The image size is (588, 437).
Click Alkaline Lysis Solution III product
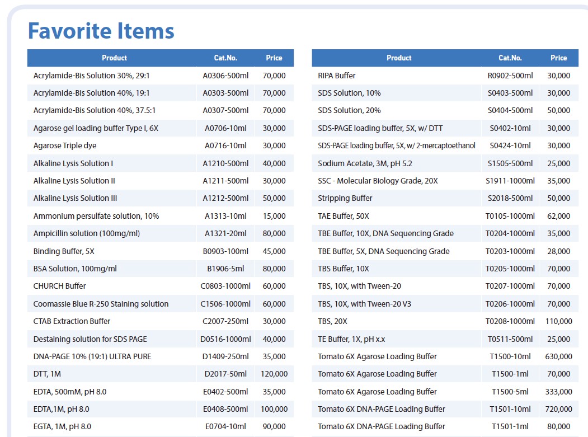click(x=76, y=198)
